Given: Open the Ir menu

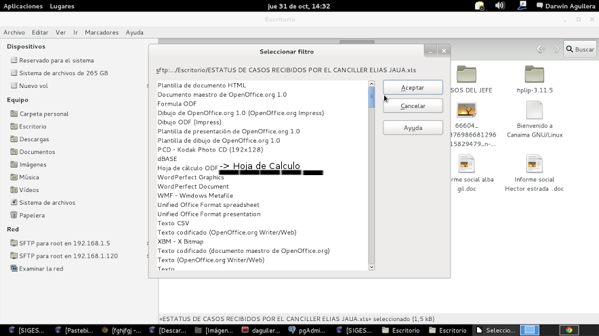Looking at the screenshot, I should click(x=75, y=32).
